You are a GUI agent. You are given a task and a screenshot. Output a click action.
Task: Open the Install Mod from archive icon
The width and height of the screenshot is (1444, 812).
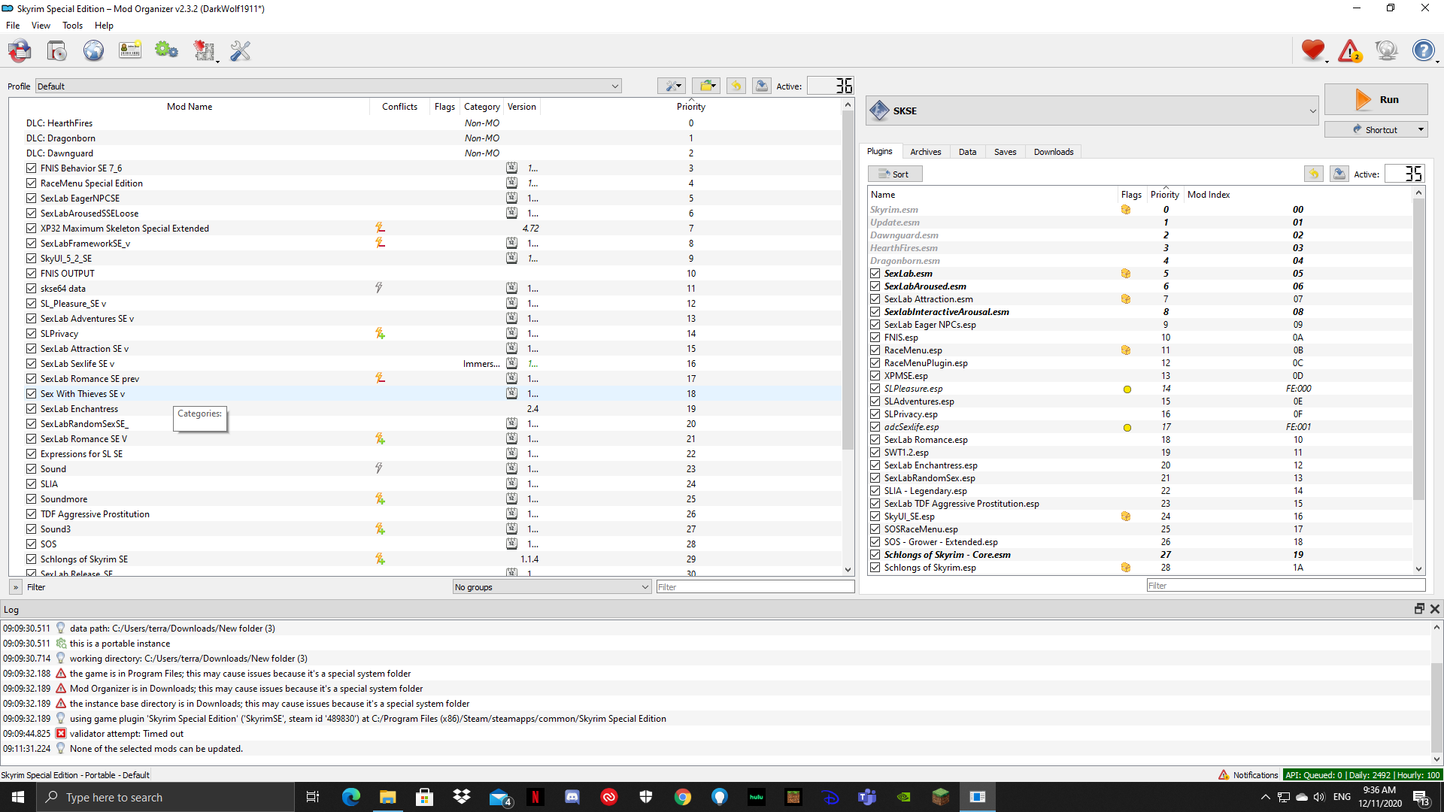click(56, 51)
